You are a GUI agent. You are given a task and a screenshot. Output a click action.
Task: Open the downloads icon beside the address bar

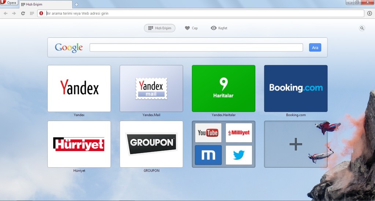click(x=370, y=14)
